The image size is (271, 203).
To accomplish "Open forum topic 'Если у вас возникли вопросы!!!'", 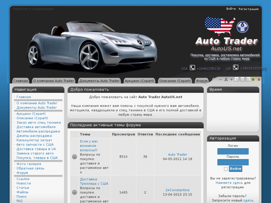I will [89, 146].
